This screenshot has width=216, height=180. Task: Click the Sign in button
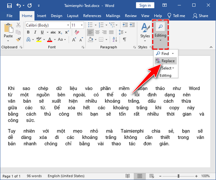[x=145, y=5]
